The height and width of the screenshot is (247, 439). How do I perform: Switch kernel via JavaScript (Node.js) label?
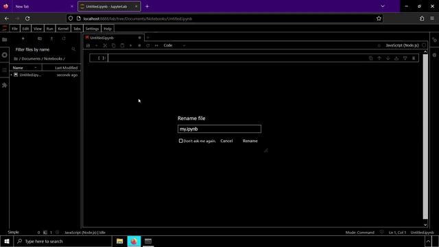(402, 45)
